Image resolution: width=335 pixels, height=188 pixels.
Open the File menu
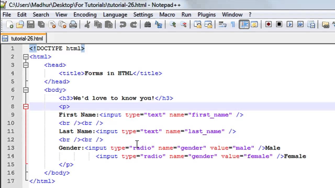pos(7,15)
